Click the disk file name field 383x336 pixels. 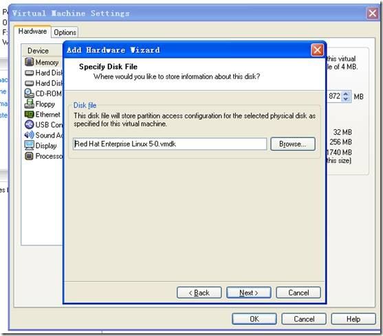[170, 144]
